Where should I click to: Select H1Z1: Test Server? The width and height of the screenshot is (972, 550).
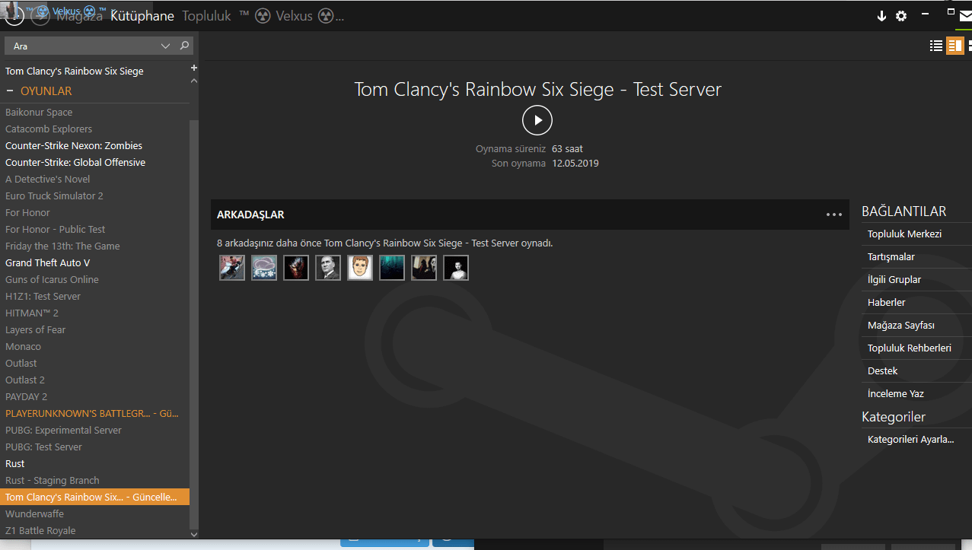[94, 296]
